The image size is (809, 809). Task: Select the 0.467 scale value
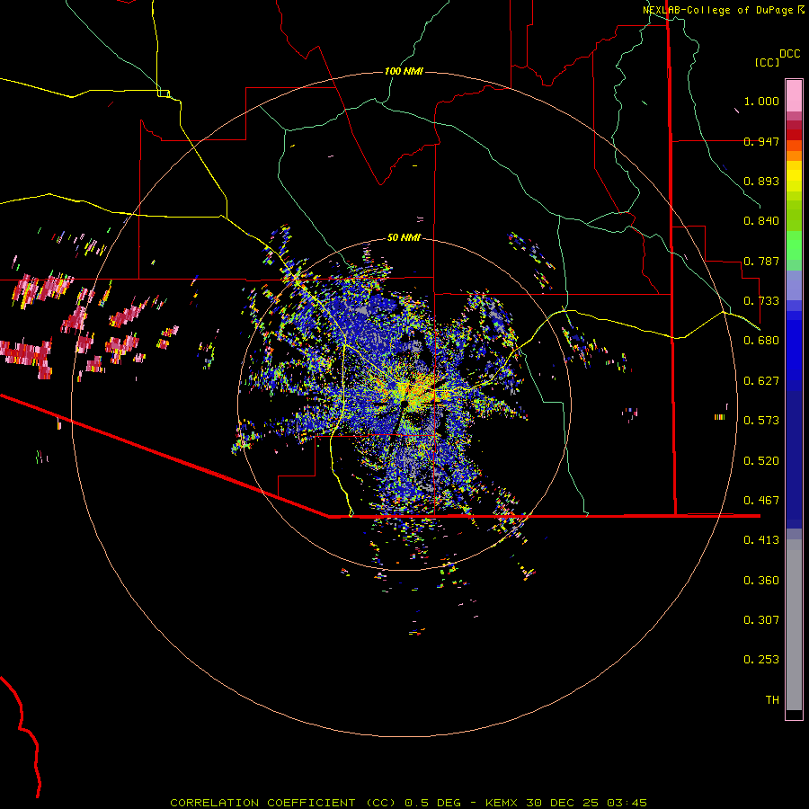click(761, 501)
